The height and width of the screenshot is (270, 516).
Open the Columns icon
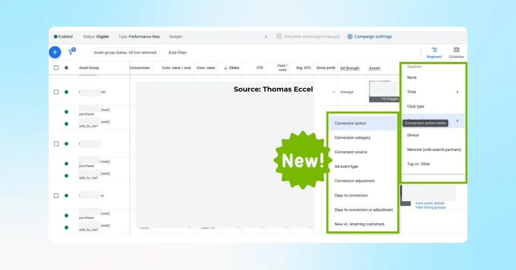tap(456, 50)
